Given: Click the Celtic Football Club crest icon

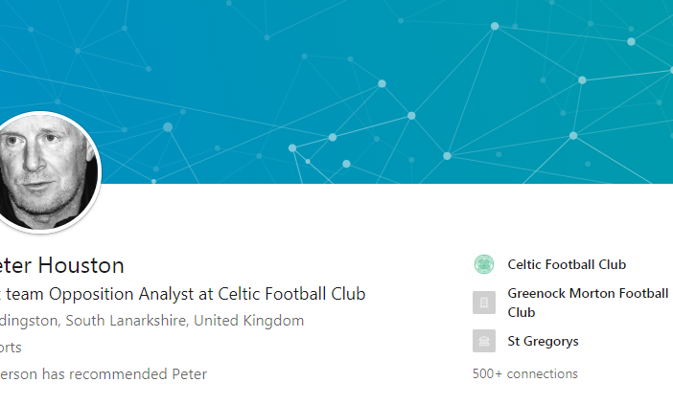Looking at the screenshot, I should [483, 264].
